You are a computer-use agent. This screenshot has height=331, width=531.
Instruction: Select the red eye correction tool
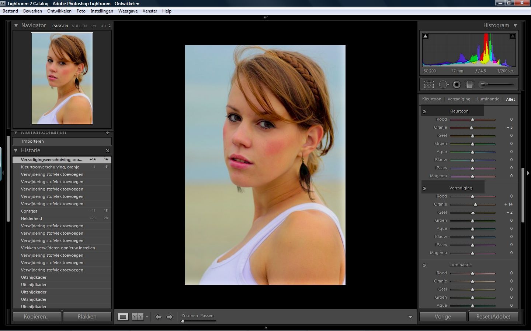tap(457, 84)
